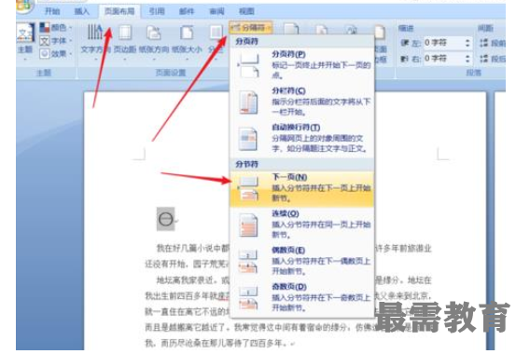
Task: Click the left indent 左 value field
Action: [442, 43]
